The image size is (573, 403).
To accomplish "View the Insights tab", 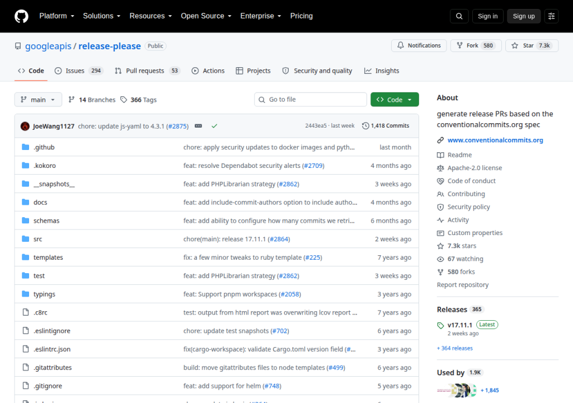I will pyautogui.click(x=382, y=71).
